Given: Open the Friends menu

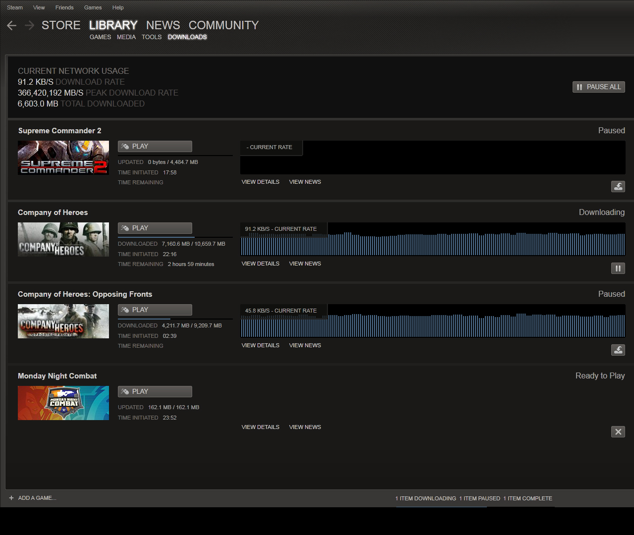Looking at the screenshot, I should (64, 7).
